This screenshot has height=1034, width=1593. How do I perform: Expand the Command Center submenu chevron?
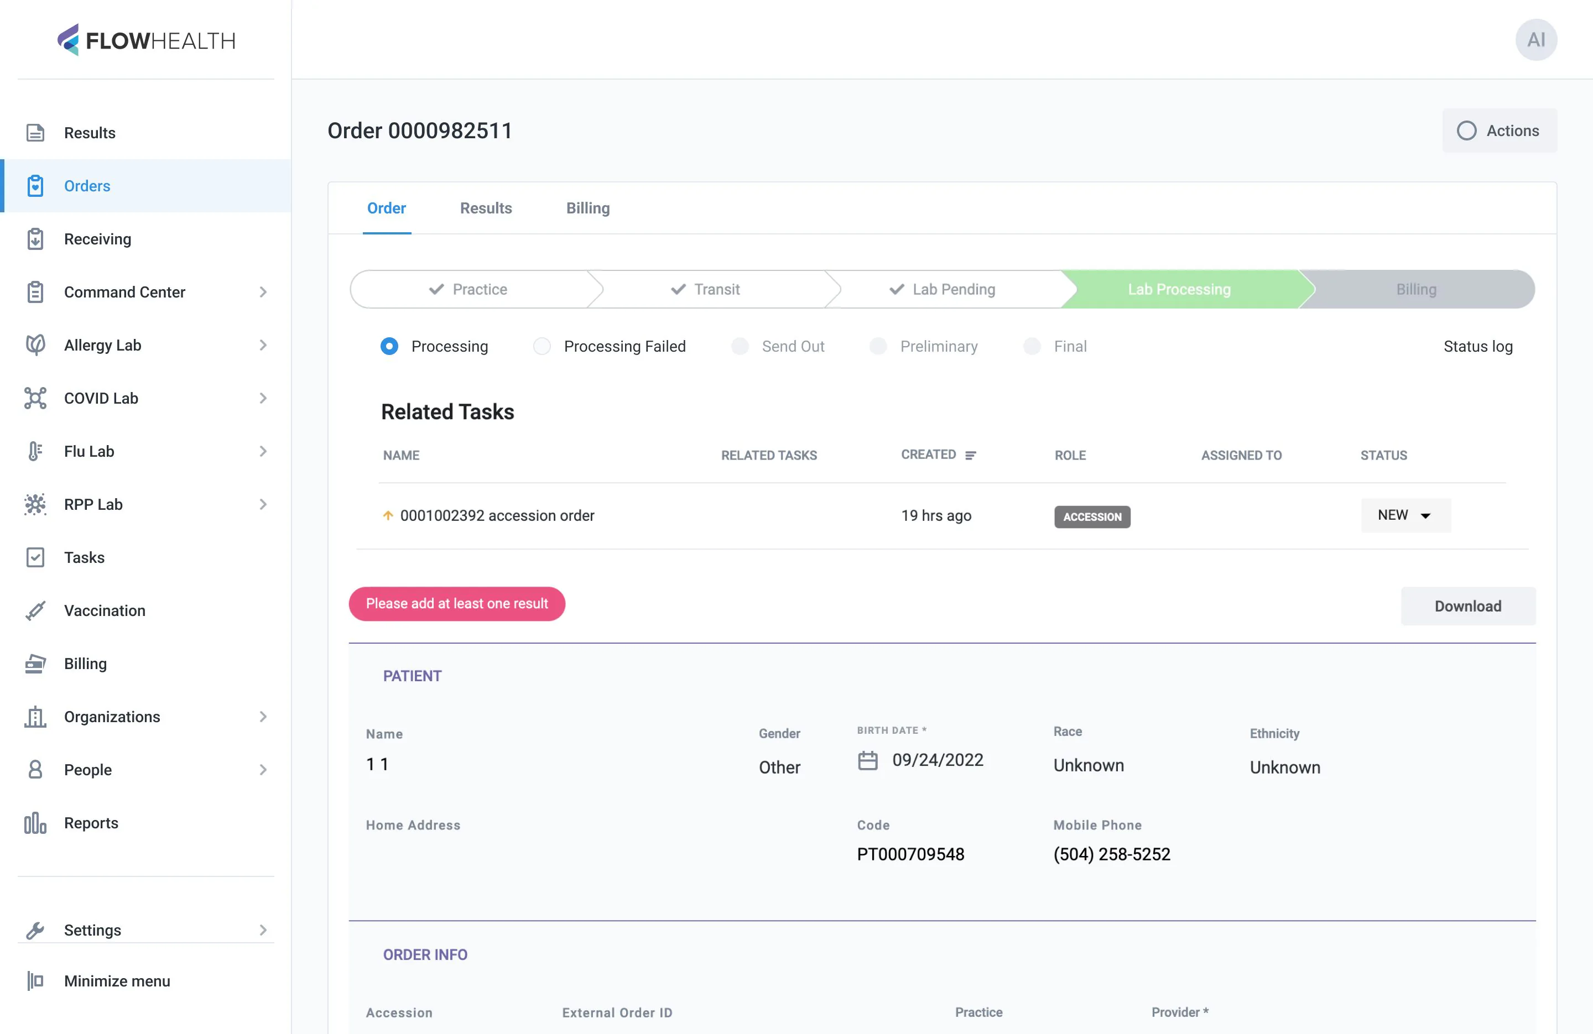tap(263, 293)
